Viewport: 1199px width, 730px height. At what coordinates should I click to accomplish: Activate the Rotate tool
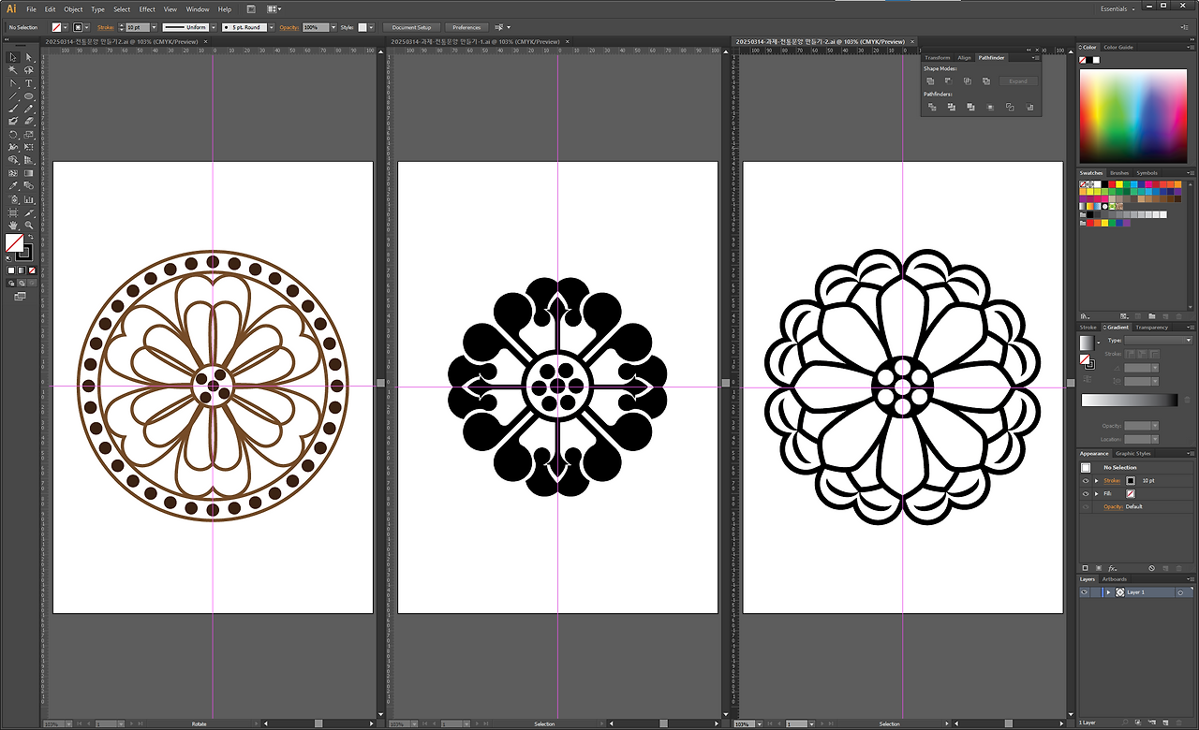tap(13, 135)
